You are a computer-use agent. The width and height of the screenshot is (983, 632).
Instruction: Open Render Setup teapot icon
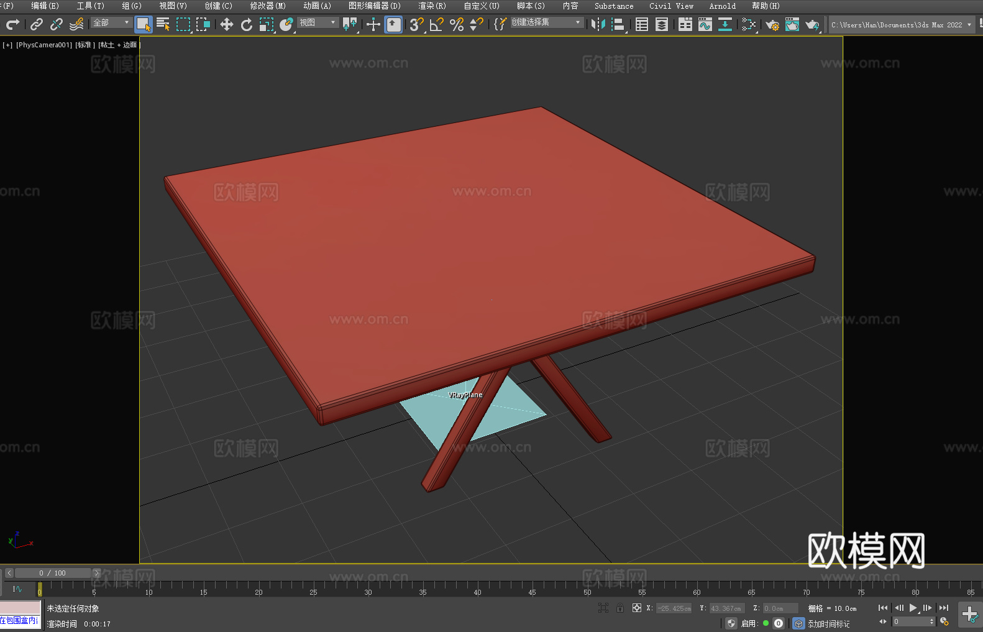coord(772,24)
